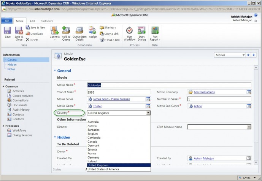Image resolution: width=262 pixels, height=181 pixels.
Task: Click form scrollbar up arrow
Action: (x=256, y=68)
